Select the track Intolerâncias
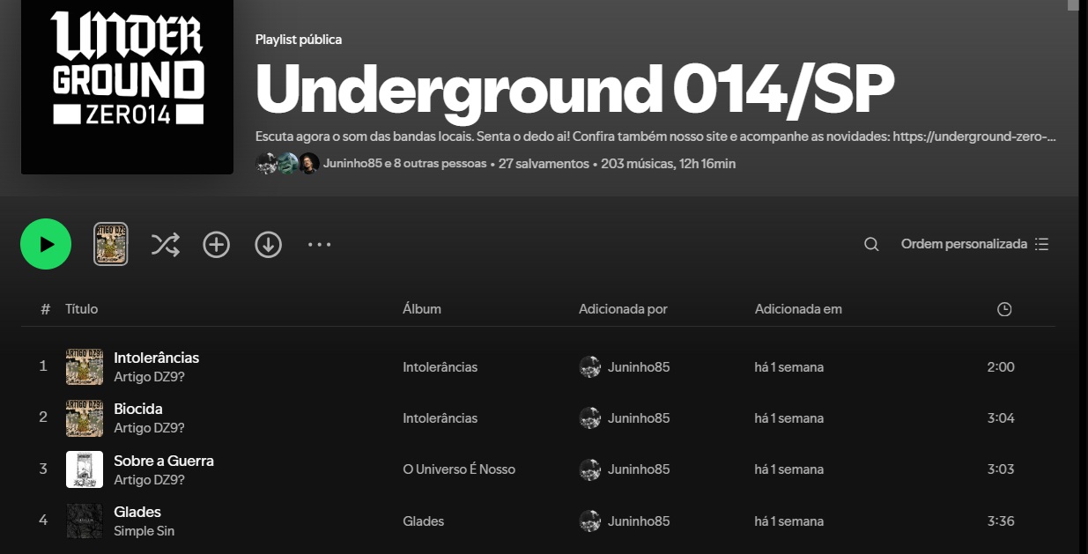Screen dimensions: 1088x554 [x=156, y=358]
